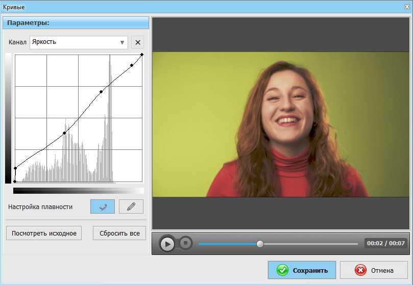This screenshot has height=285, width=413.
Task: Select the curve control point nearest the graph center
Action: point(64,133)
